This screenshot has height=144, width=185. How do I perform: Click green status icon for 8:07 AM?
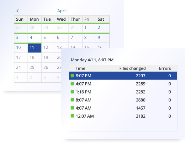[72, 100]
